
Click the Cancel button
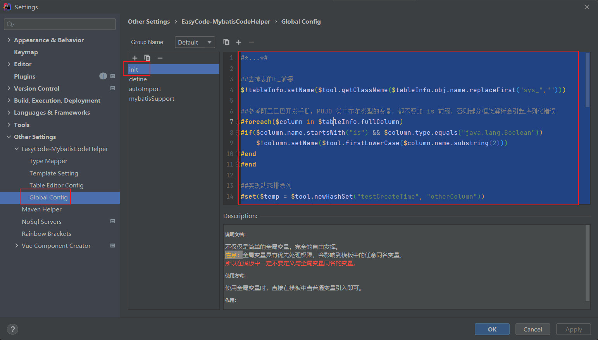click(533, 329)
